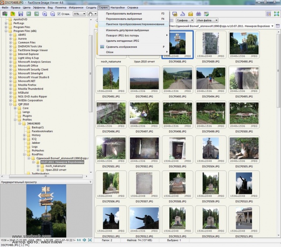Click the camera acquire icon in toolbar
Viewport: 281px width, 247px height.
click(x=5, y=14)
